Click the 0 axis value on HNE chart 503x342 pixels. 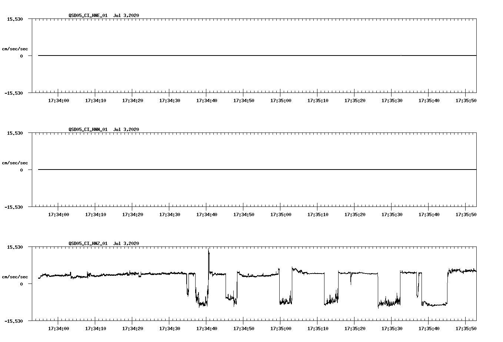point(21,56)
